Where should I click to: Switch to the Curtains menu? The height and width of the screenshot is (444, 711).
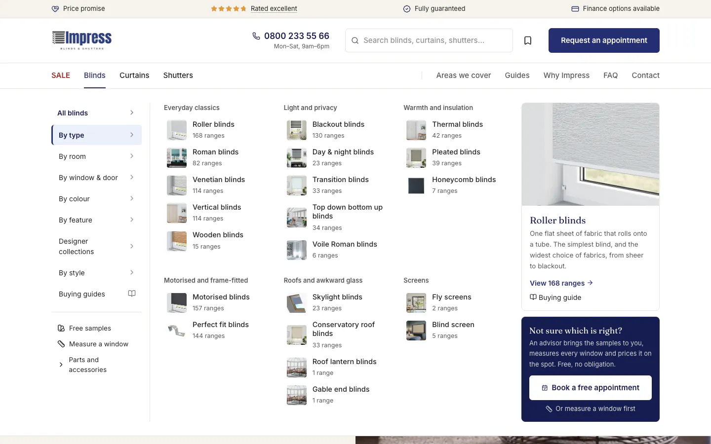pyautogui.click(x=134, y=75)
